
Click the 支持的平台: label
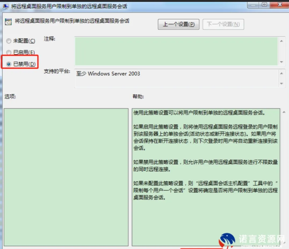[57, 71]
